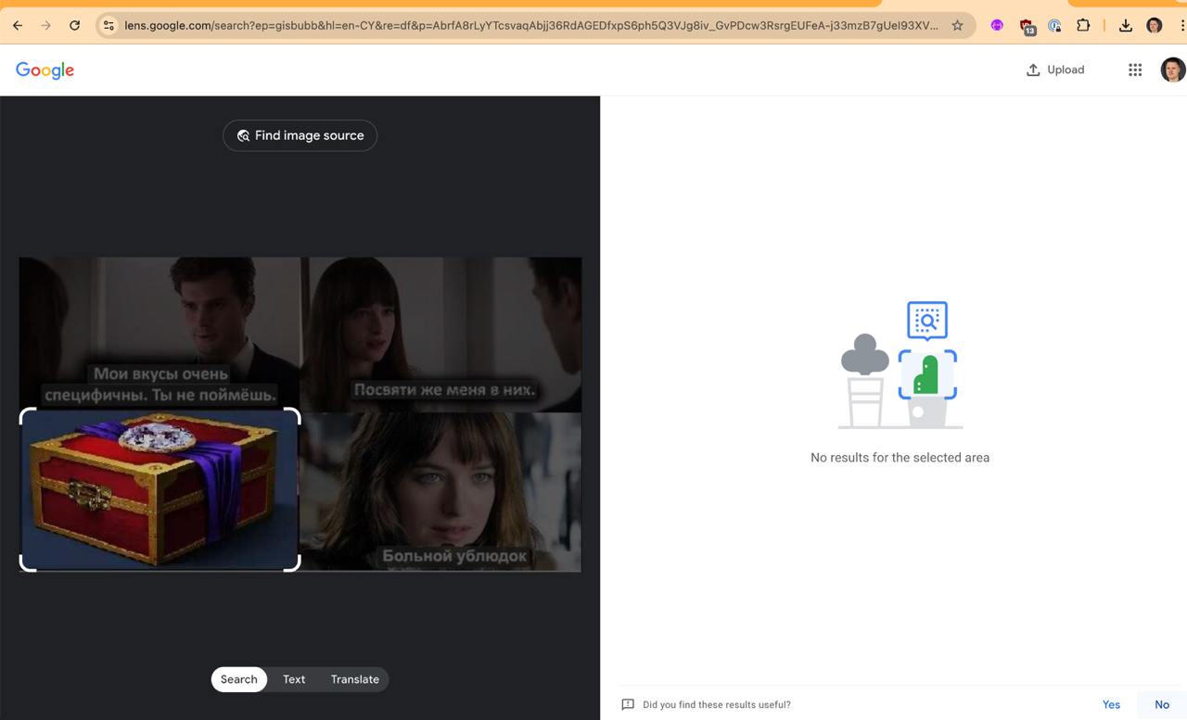Screen dimensions: 1187x720
Task: Switch to the Text tab
Action: pyautogui.click(x=294, y=679)
